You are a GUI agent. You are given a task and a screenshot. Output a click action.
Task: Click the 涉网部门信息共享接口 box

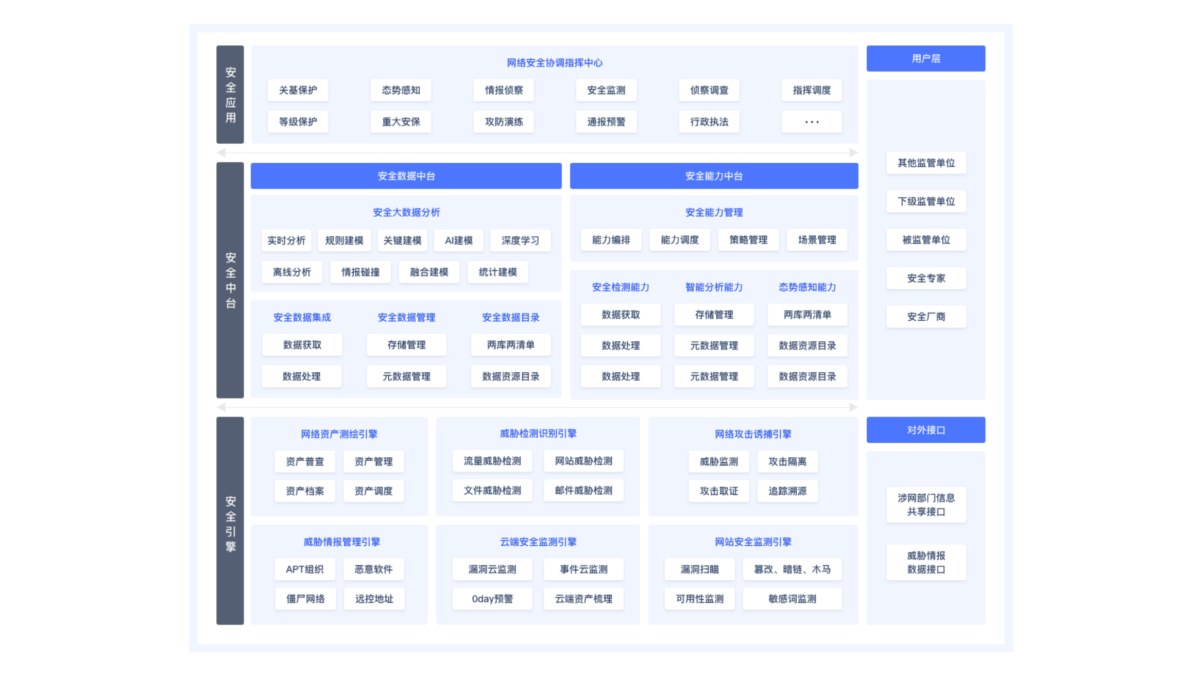pos(926,505)
